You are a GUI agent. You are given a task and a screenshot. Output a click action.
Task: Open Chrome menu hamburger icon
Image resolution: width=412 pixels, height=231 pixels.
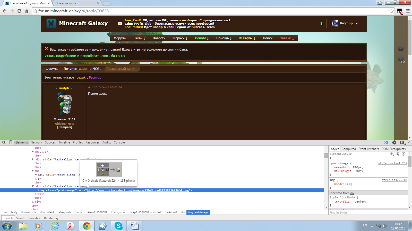[408, 11]
